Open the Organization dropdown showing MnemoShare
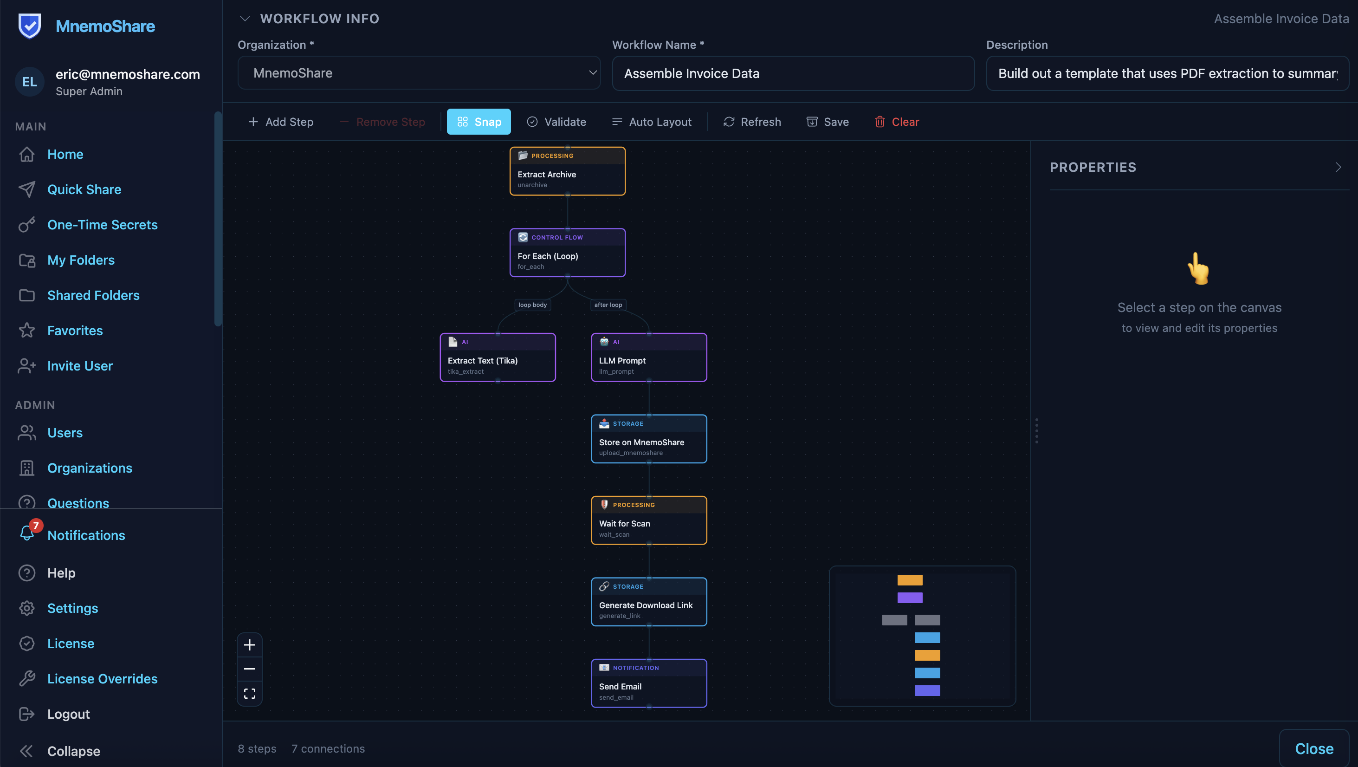 point(419,73)
